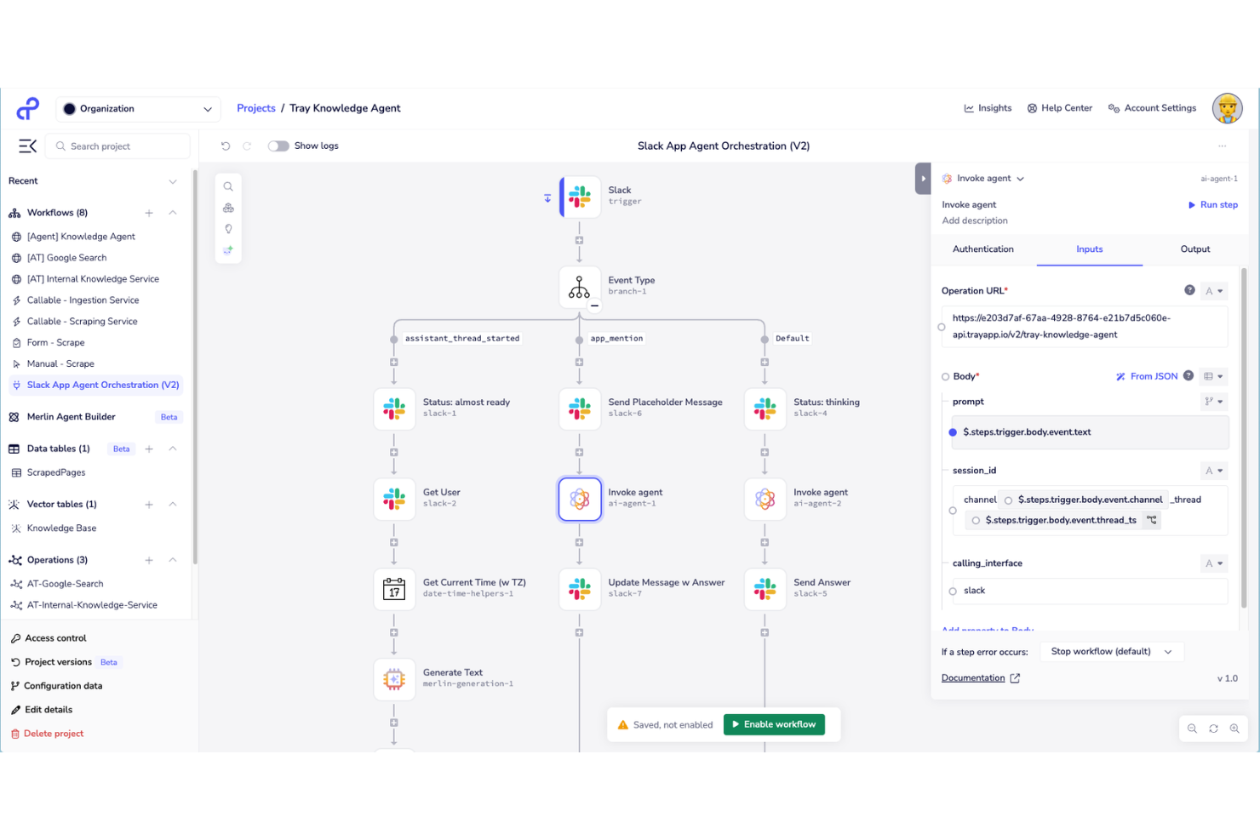Select the Send Answer Slack step
1260x840 pixels.
click(x=765, y=589)
